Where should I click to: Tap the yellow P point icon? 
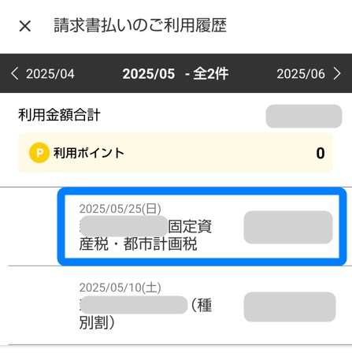click(39, 153)
